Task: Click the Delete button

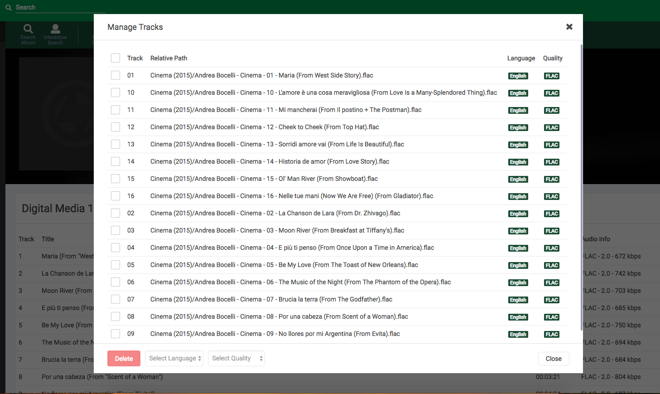Action: (x=124, y=358)
